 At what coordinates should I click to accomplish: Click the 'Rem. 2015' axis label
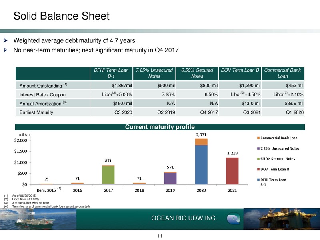(46, 190)
